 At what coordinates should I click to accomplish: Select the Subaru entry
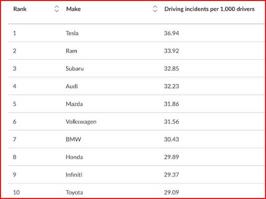75,69
